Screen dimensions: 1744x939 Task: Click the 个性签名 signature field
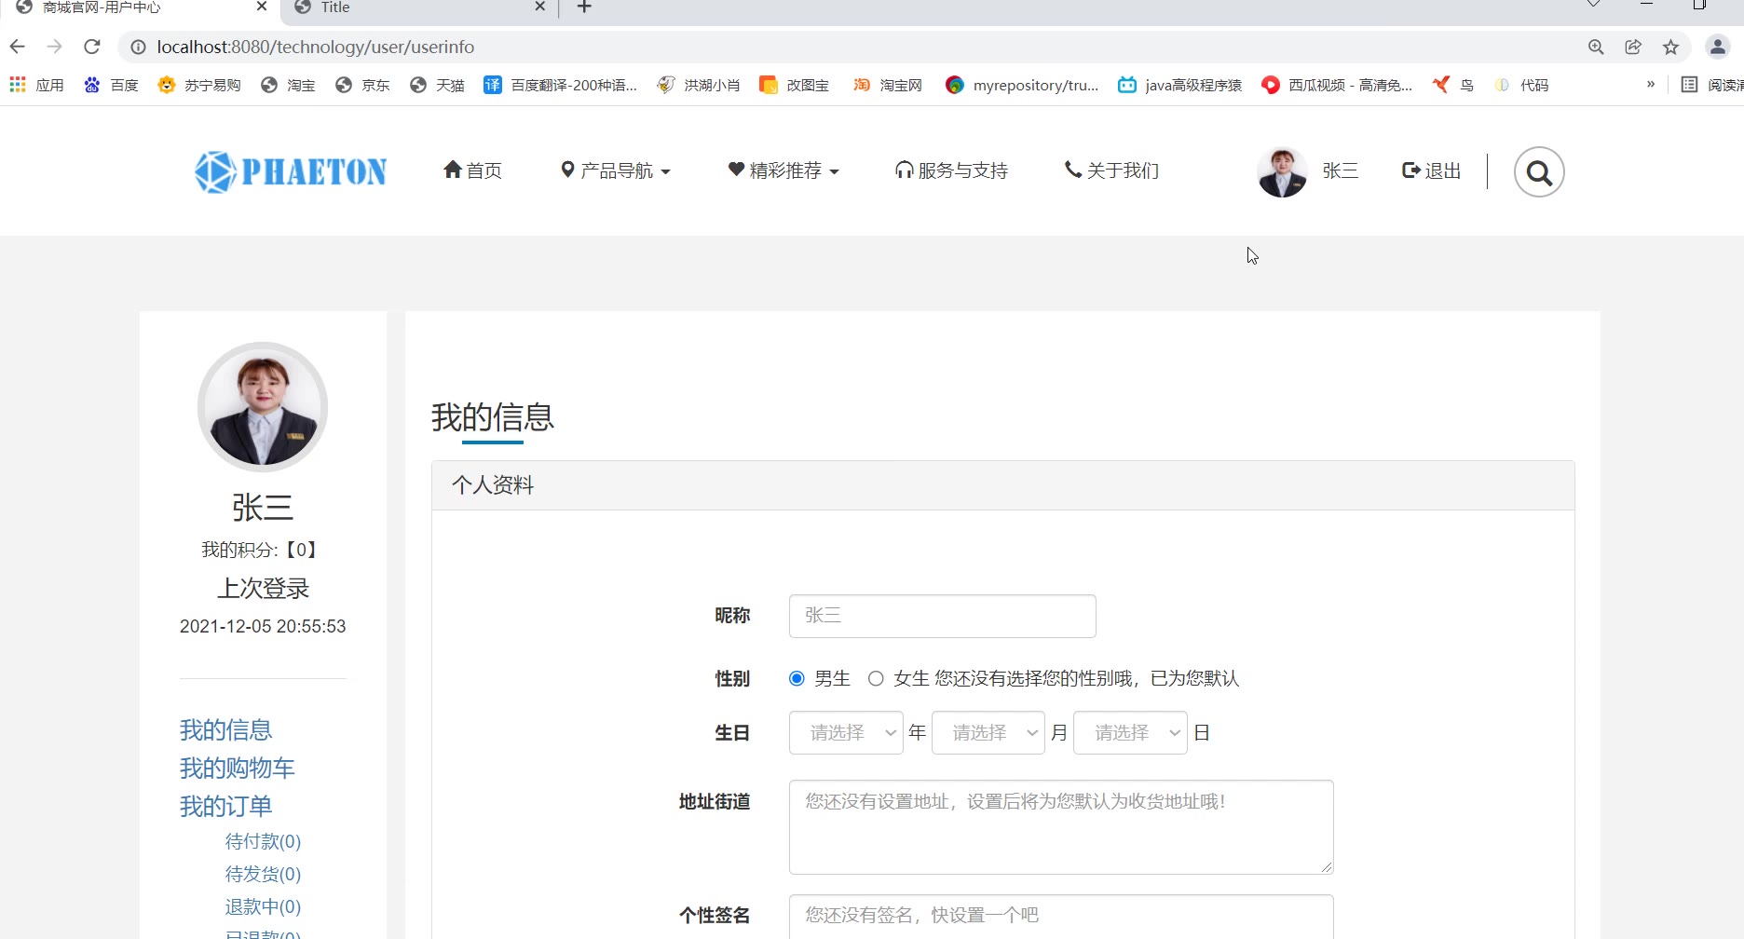(x=1061, y=916)
